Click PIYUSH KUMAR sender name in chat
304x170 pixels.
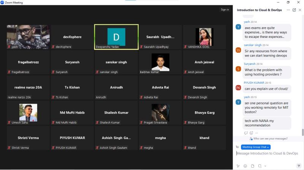(254, 83)
